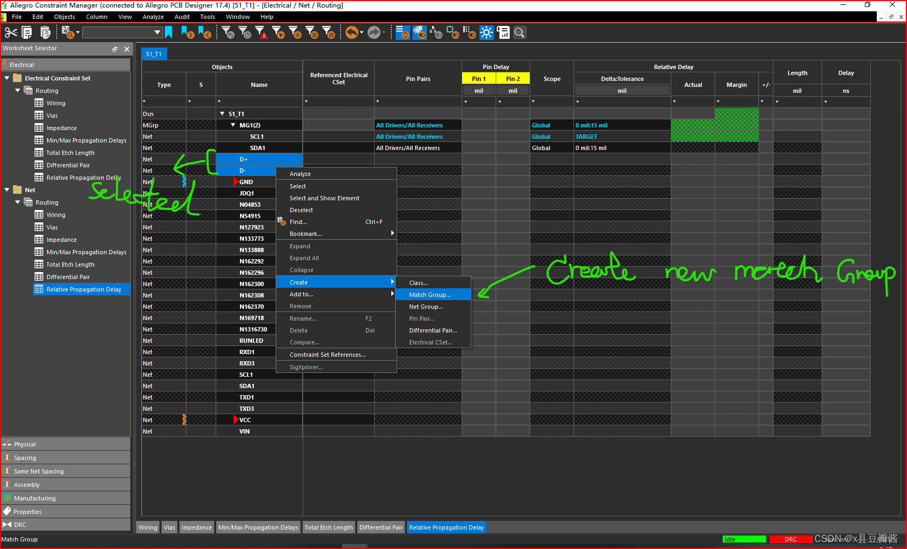Image resolution: width=907 pixels, height=549 pixels.
Task: Close the Worksheet Selector panel
Action: click(x=126, y=49)
